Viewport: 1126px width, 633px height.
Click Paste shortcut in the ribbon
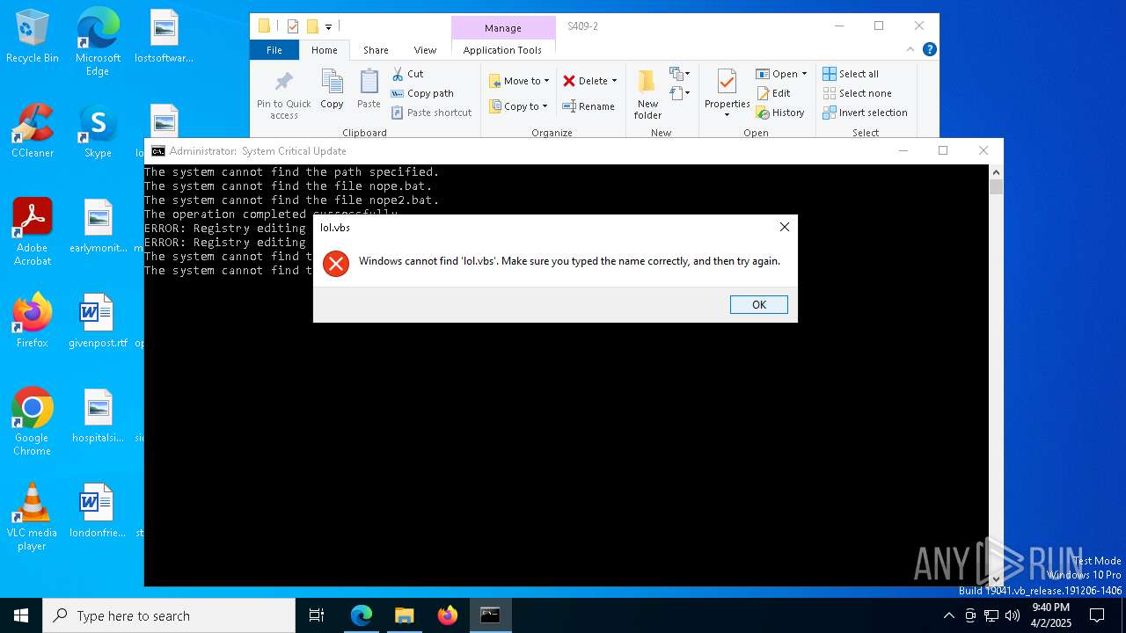431,113
